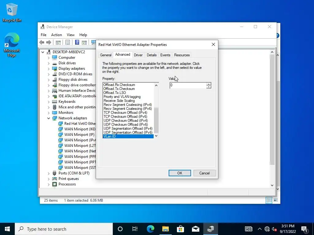The image size is (314, 235).
Task: Decrease the VLan ID value with down arrow
Action: point(209,87)
